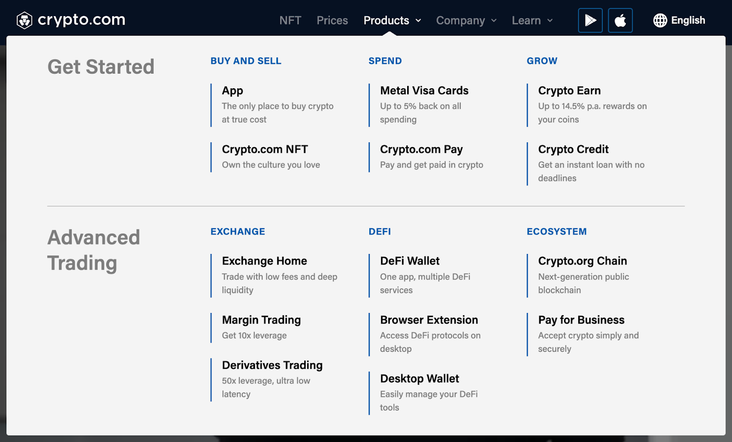Visit the Crypto.org Chain link
Screen dimensions: 732x442
click(582, 261)
